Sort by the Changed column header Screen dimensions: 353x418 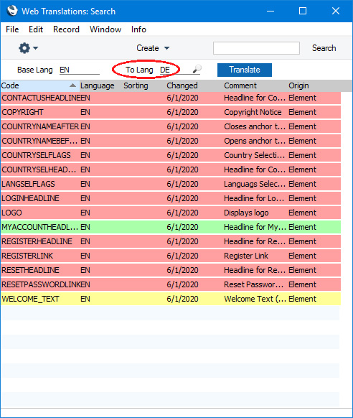point(182,85)
